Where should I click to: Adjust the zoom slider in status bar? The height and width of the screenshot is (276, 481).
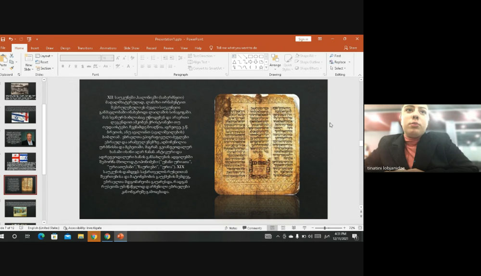tap(325, 228)
